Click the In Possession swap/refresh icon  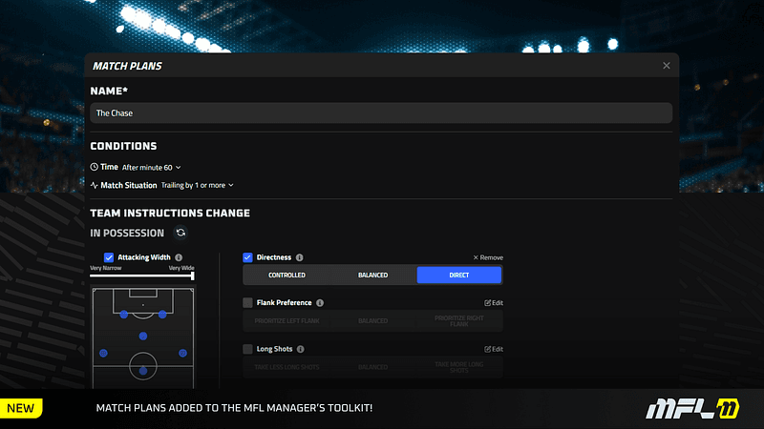[180, 233]
